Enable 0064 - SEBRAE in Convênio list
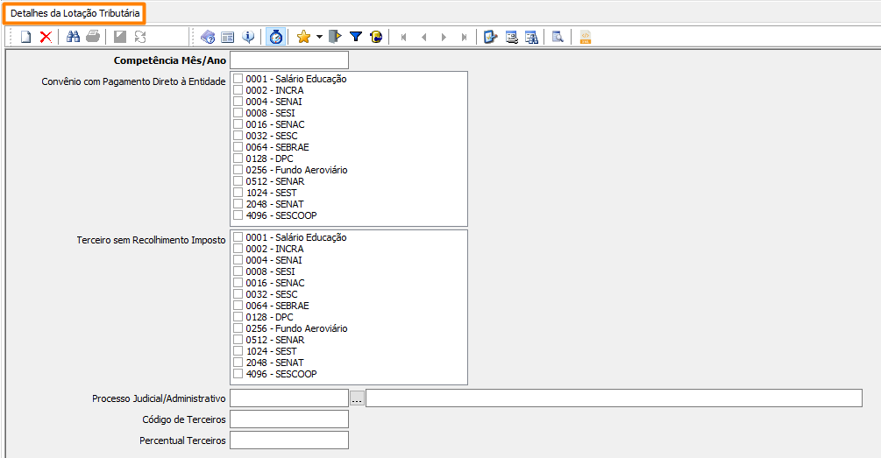881x458 pixels. click(238, 147)
